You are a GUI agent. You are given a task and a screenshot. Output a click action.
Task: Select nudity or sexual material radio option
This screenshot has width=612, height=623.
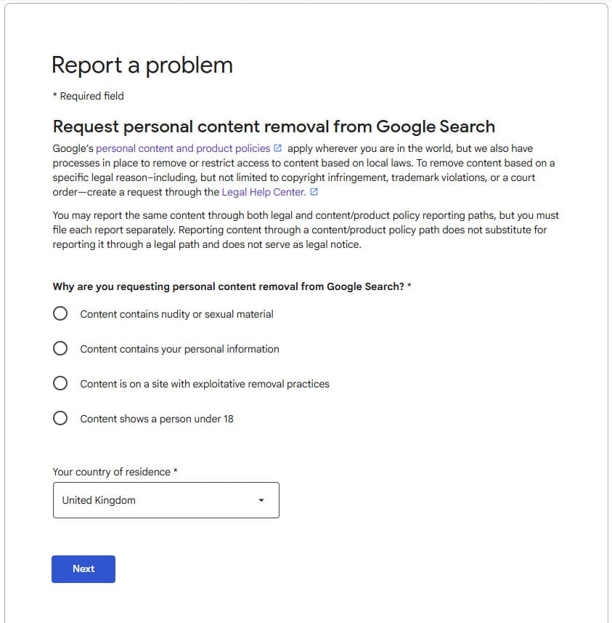click(x=60, y=313)
